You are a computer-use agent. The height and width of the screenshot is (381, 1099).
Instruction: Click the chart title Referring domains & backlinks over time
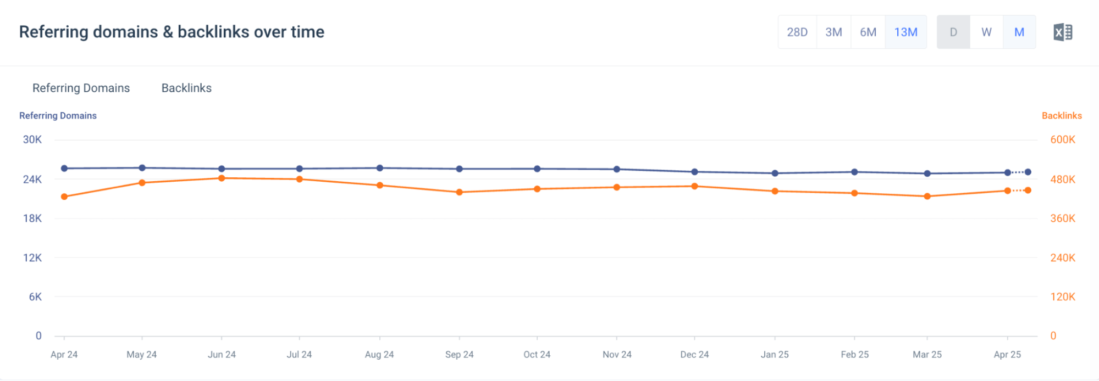172,32
